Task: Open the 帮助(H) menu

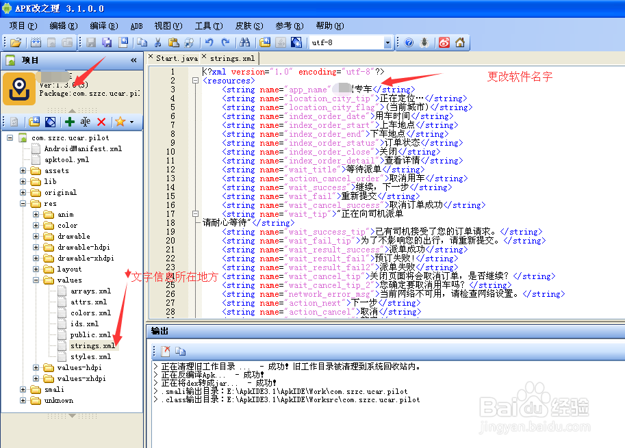Action: pyautogui.click(x=330, y=26)
